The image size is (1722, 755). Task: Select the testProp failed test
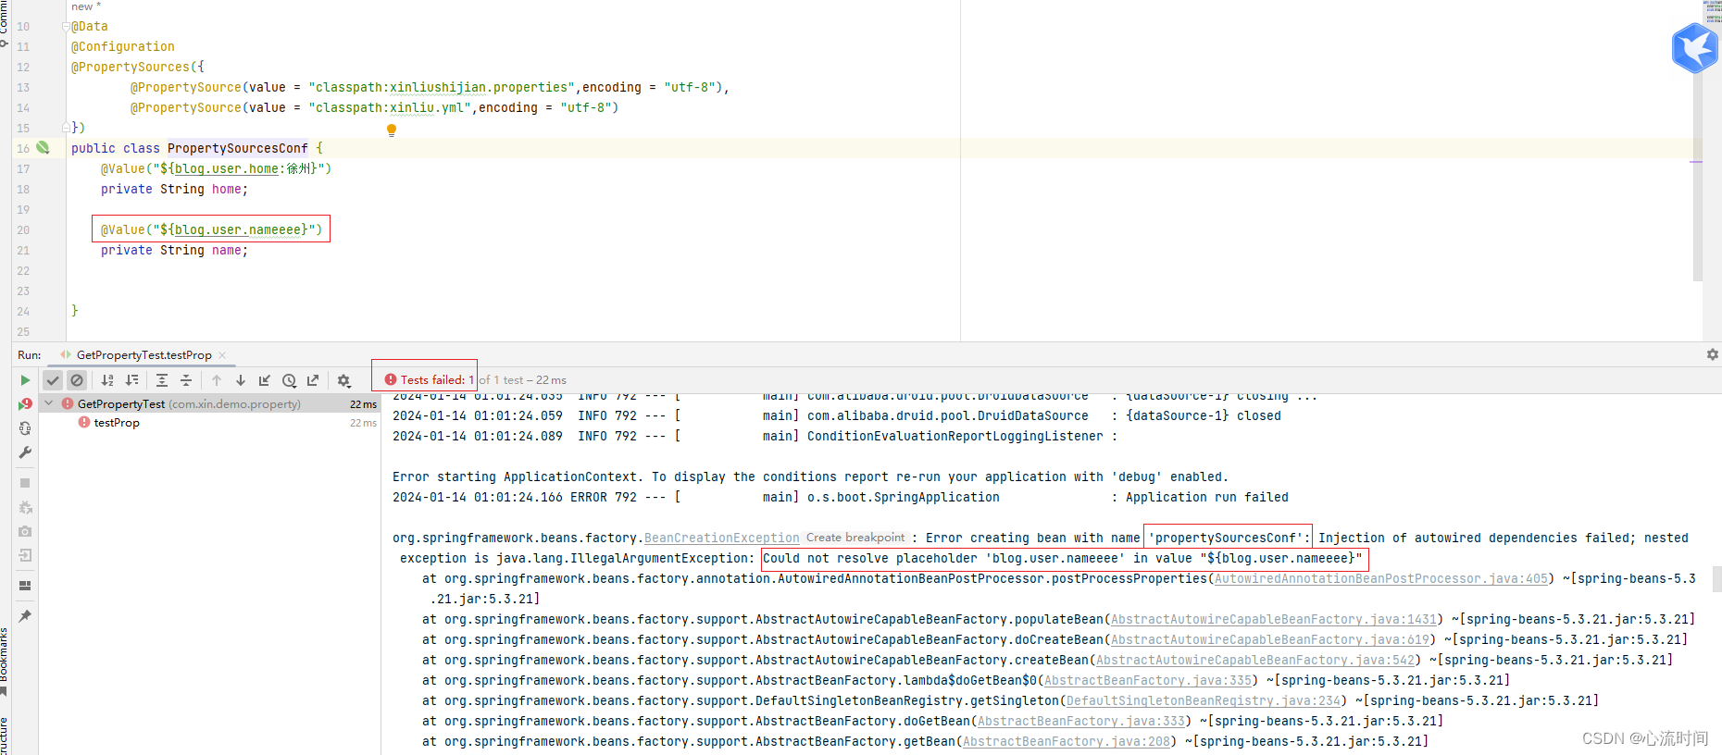pos(117,423)
